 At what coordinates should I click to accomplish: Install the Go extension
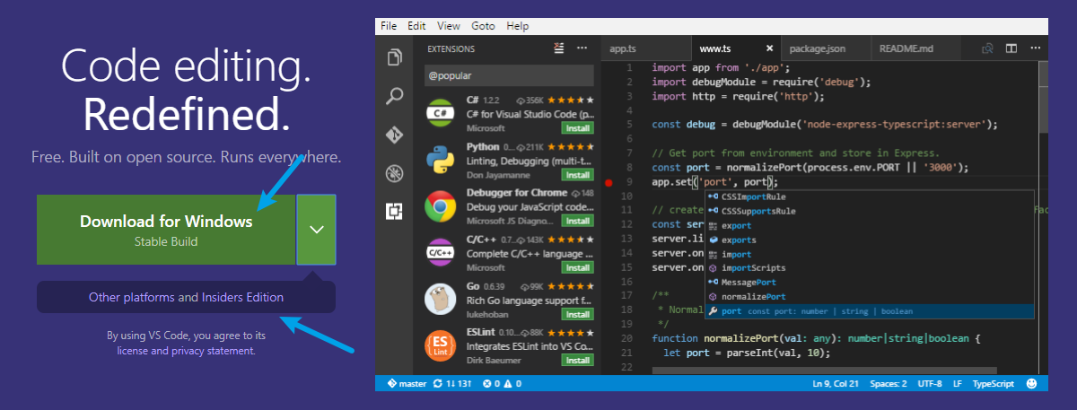578,315
